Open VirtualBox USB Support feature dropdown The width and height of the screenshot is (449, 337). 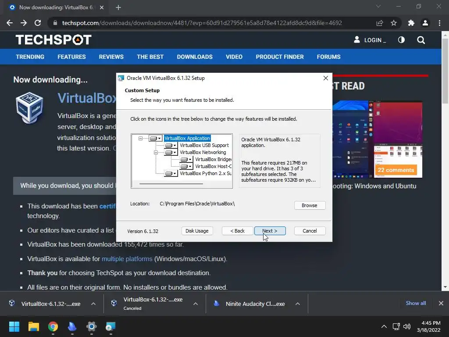click(171, 145)
